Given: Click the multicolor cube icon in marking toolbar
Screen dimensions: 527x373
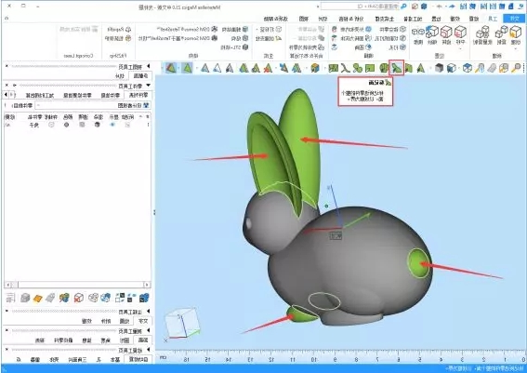Looking at the screenshot, I should [314, 68].
